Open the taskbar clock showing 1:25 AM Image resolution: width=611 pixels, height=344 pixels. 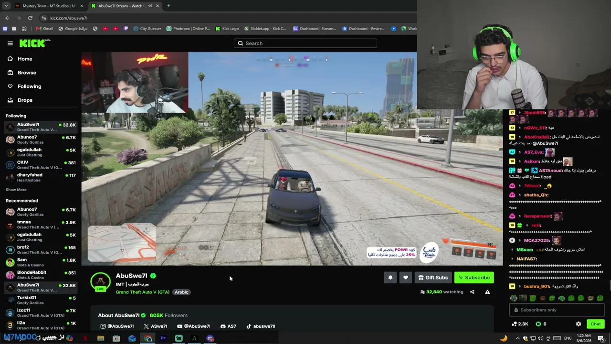(x=583, y=338)
